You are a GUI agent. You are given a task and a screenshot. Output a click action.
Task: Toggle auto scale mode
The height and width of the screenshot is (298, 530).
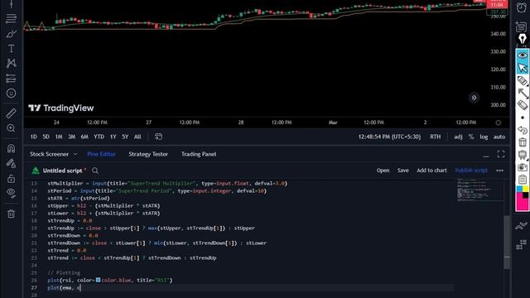point(499,137)
